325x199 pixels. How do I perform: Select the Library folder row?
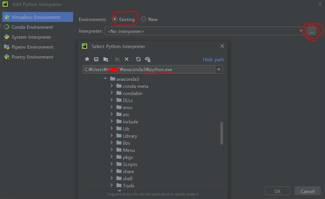click(x=153, y=136)
